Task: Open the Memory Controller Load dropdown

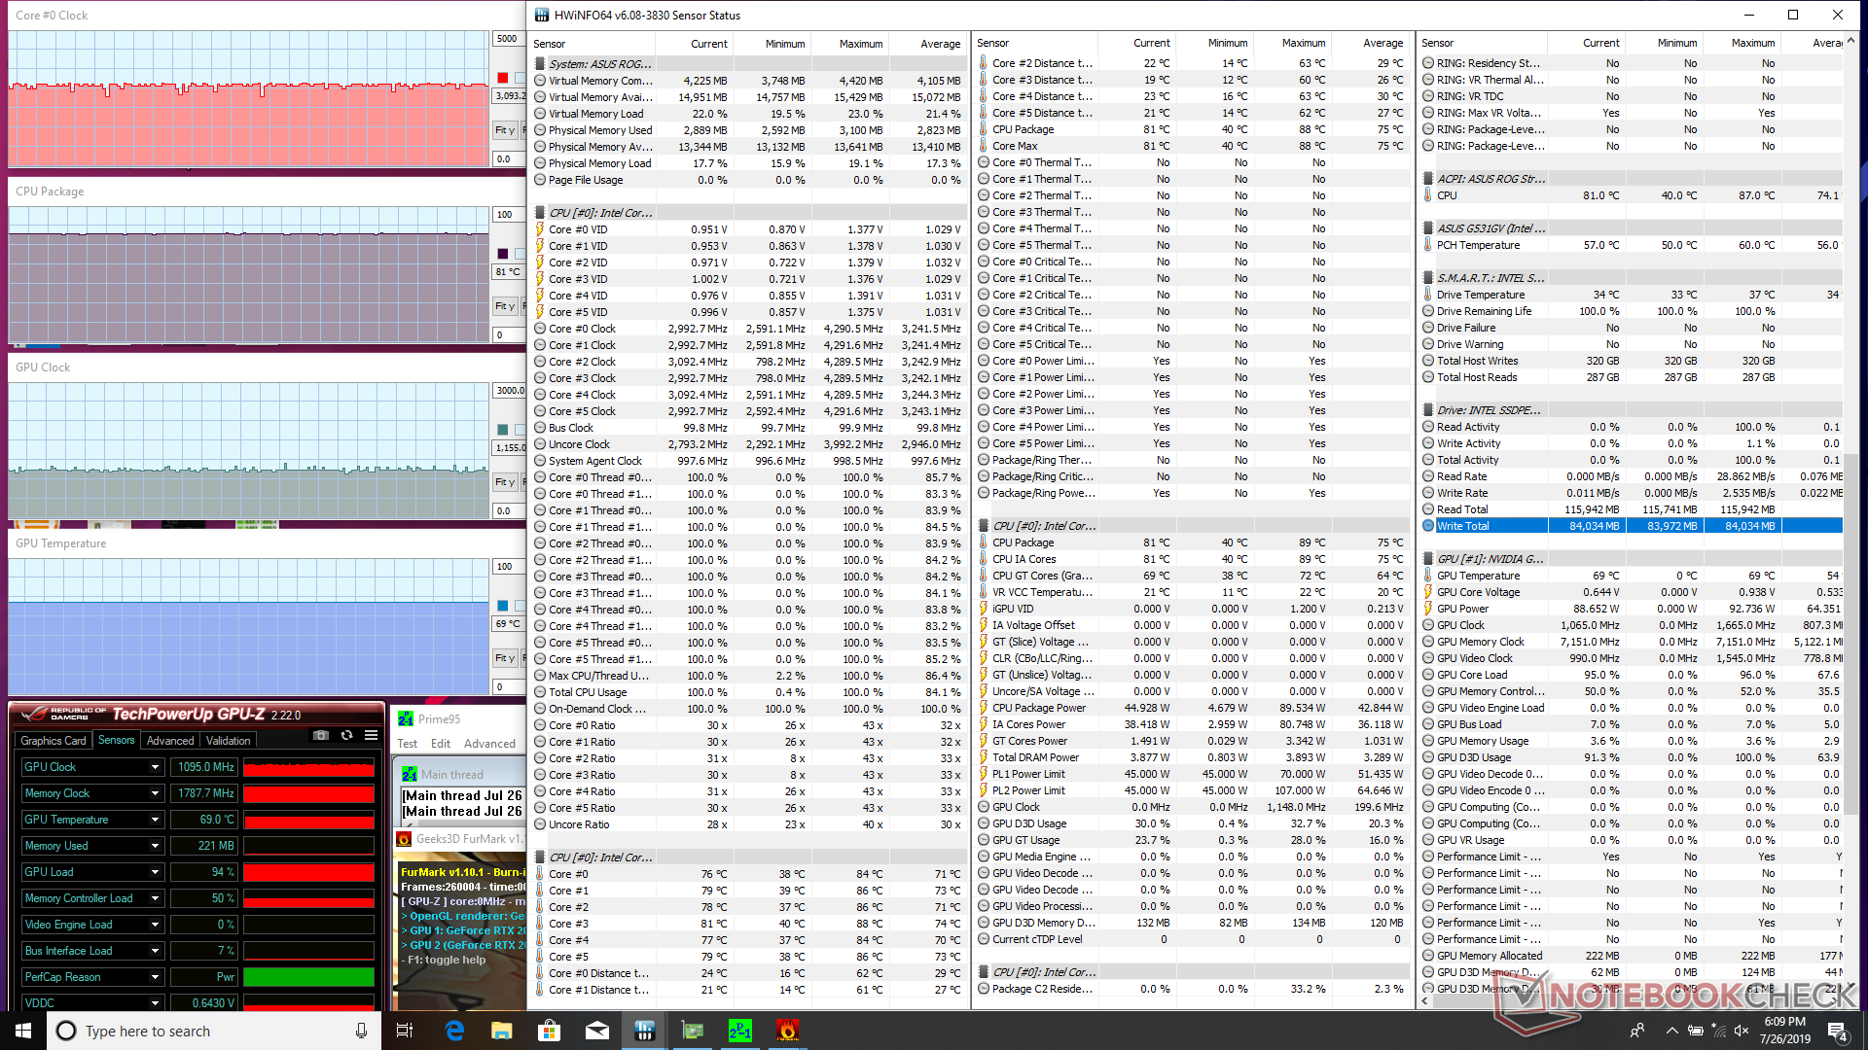Action: coord(155,898)
